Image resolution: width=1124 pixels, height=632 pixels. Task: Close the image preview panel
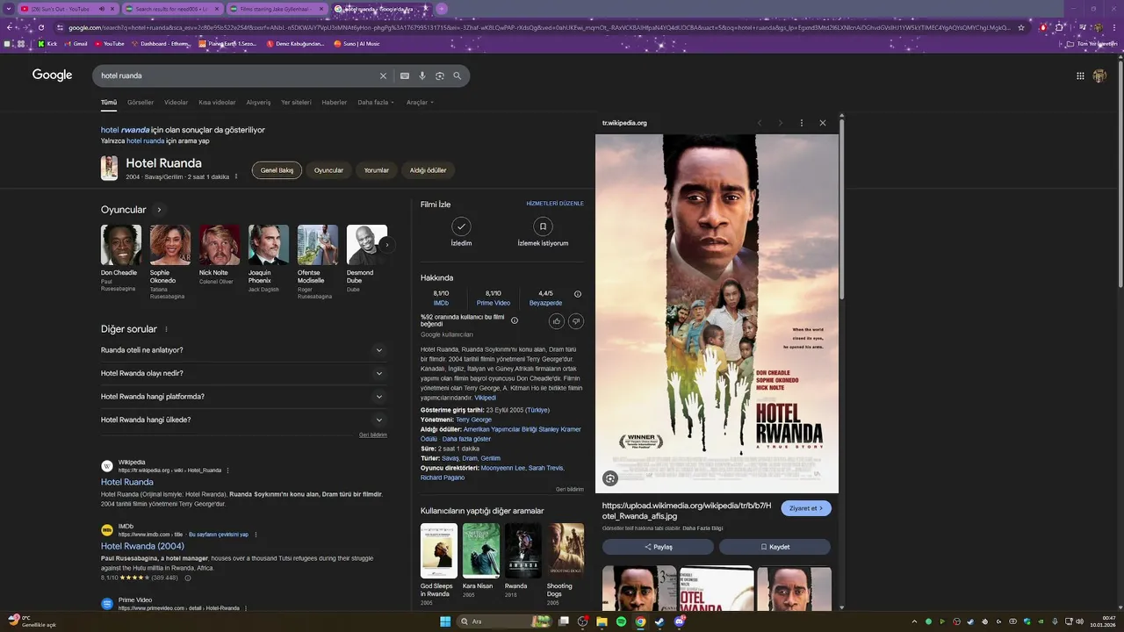[x=823, y=123]
